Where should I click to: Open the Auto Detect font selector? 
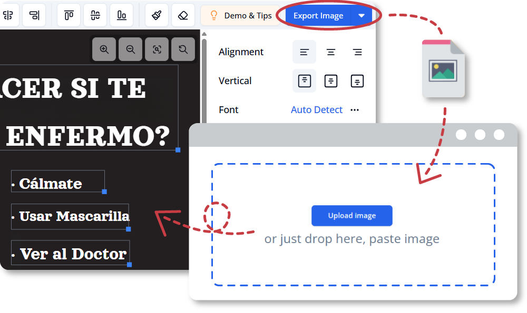[317, 110]
